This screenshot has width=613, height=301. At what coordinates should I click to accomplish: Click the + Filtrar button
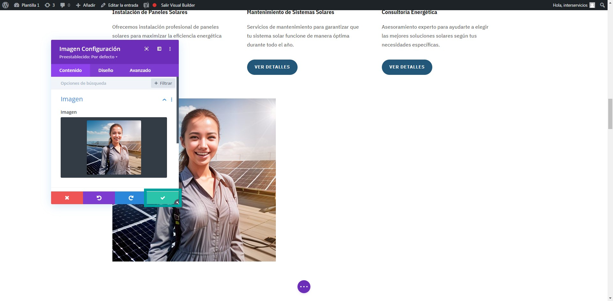coord(163,83)
